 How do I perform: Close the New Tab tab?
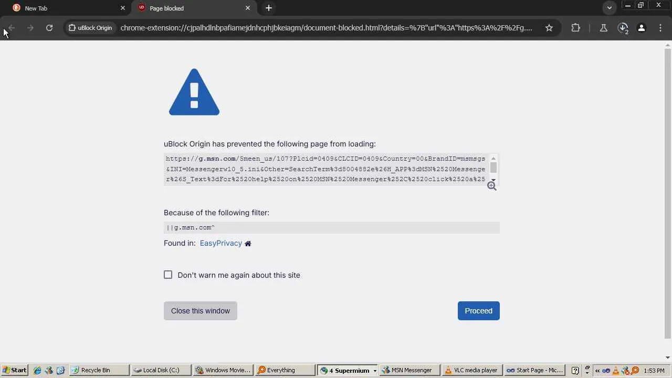[123, 8]
